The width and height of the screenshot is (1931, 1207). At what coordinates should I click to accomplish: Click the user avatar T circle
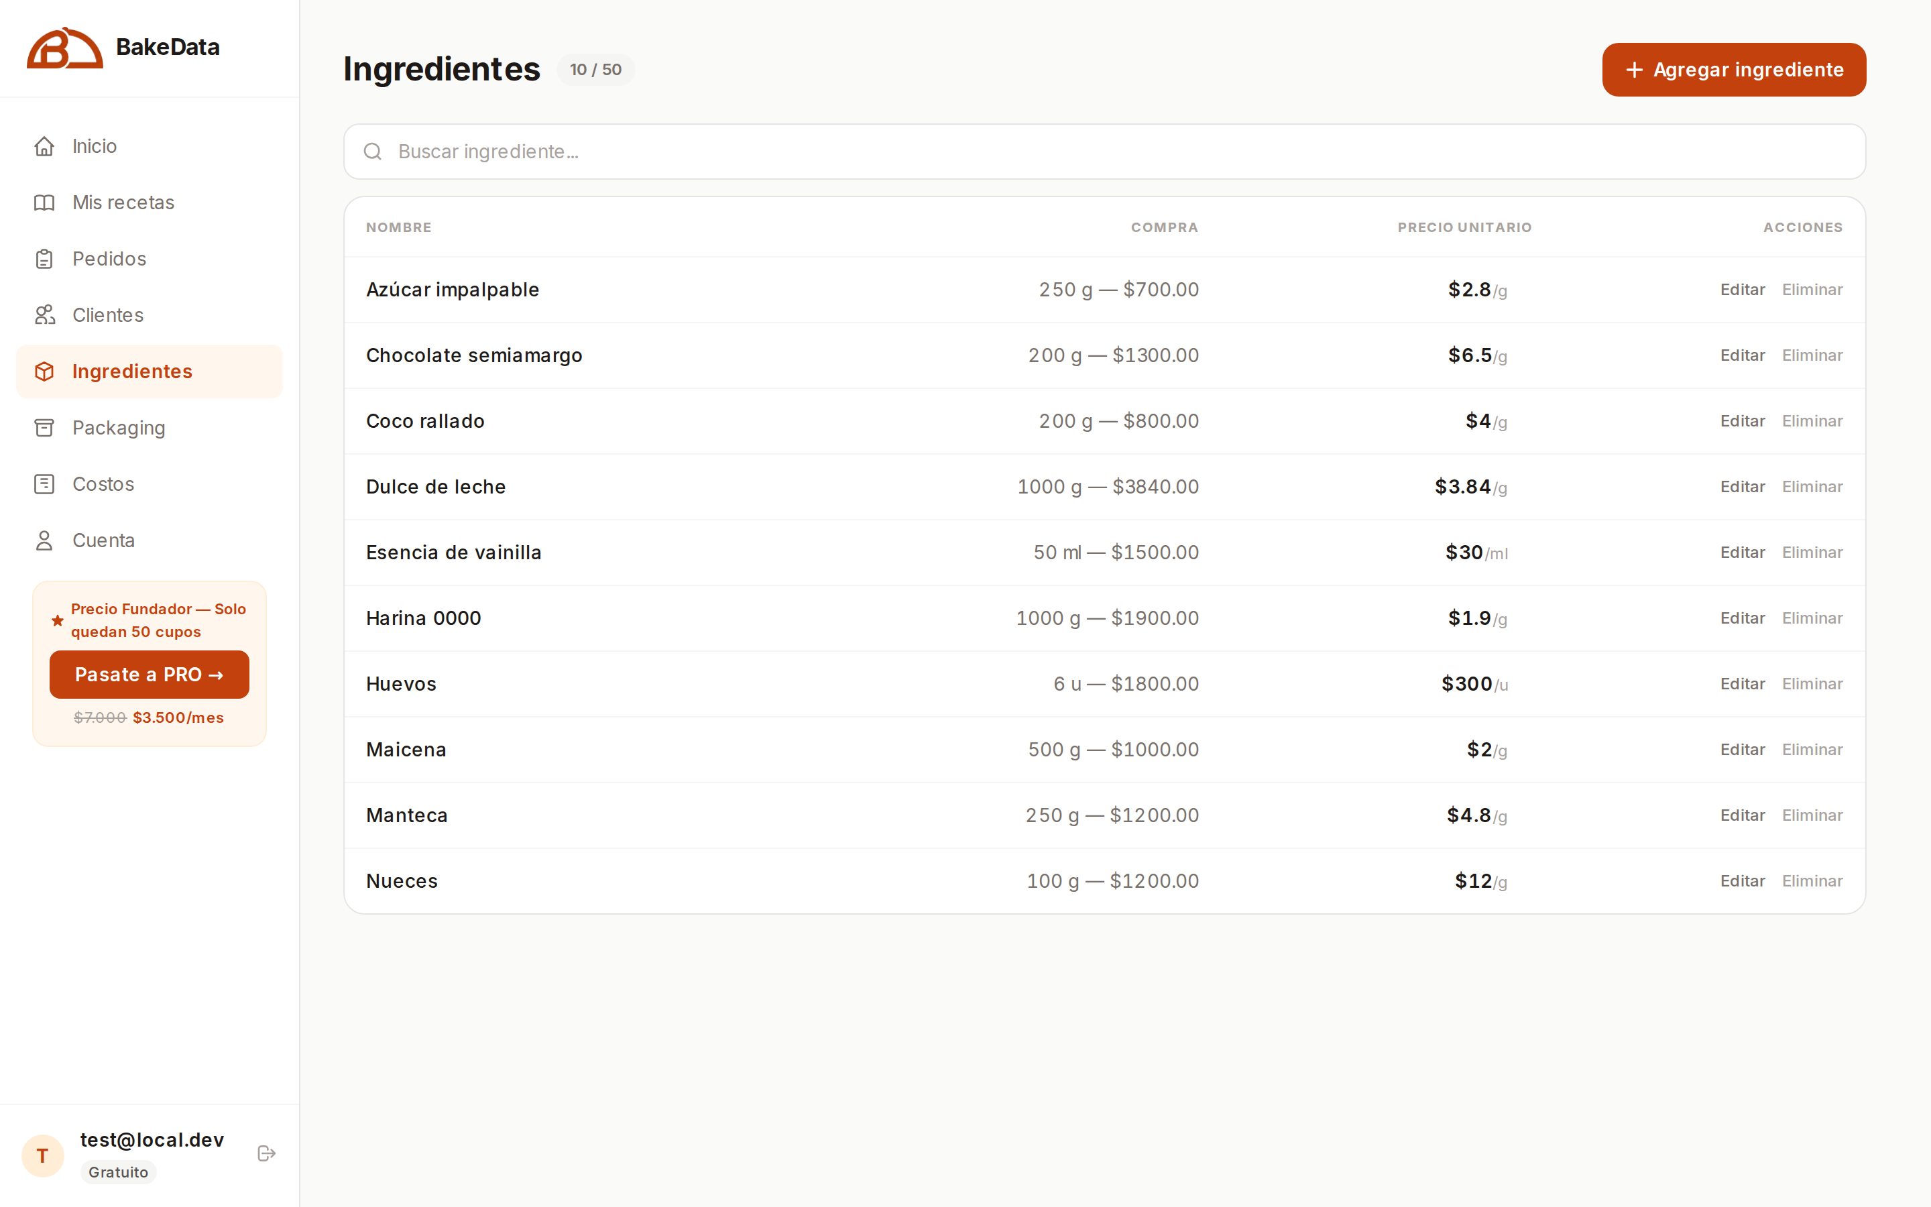tap(43, 1156)
